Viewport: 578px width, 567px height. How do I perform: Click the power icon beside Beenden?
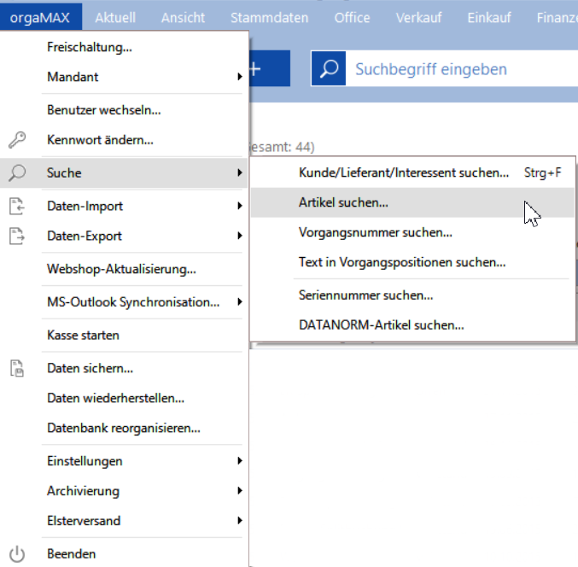(17, 554)
